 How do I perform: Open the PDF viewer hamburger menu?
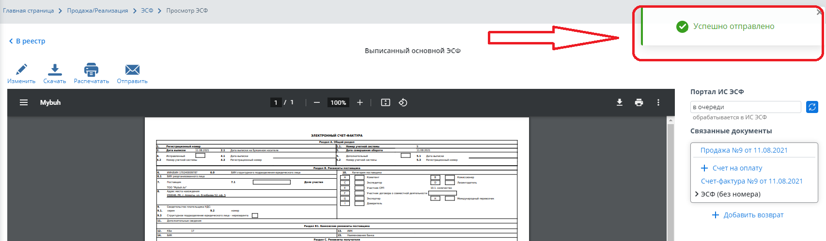click(x=24, y=102)
